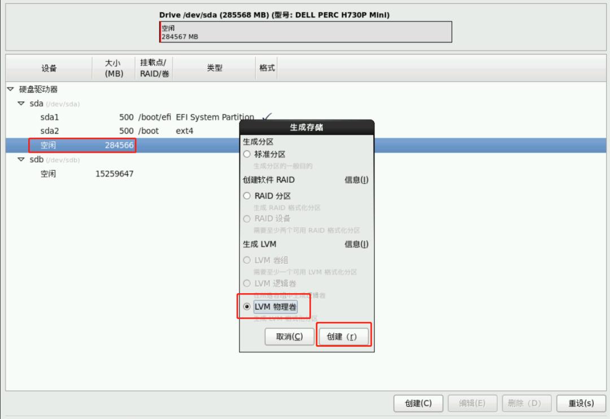Click the 创建(r) button in the dialog

(x=344, y=335)
